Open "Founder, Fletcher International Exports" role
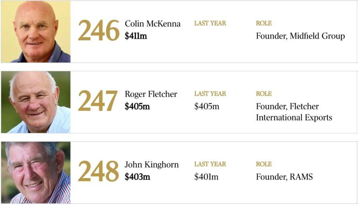Screen dimensions: 358x205 pos(294,112)
